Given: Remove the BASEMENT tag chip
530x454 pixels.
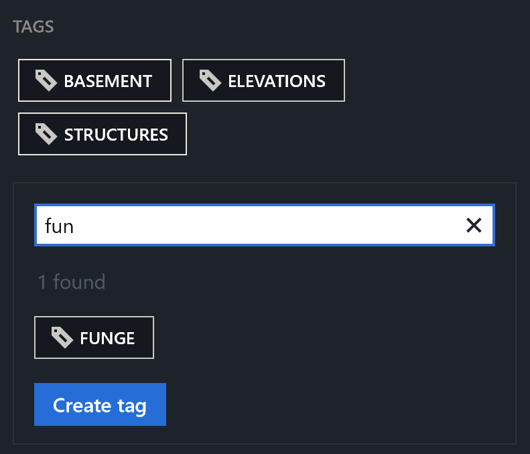Looking at the screenshot, I should pos(94,80).
